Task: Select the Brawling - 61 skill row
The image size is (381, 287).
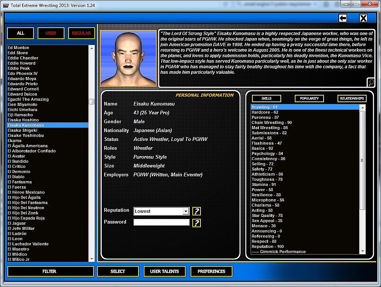Action: tap(305, 107)
